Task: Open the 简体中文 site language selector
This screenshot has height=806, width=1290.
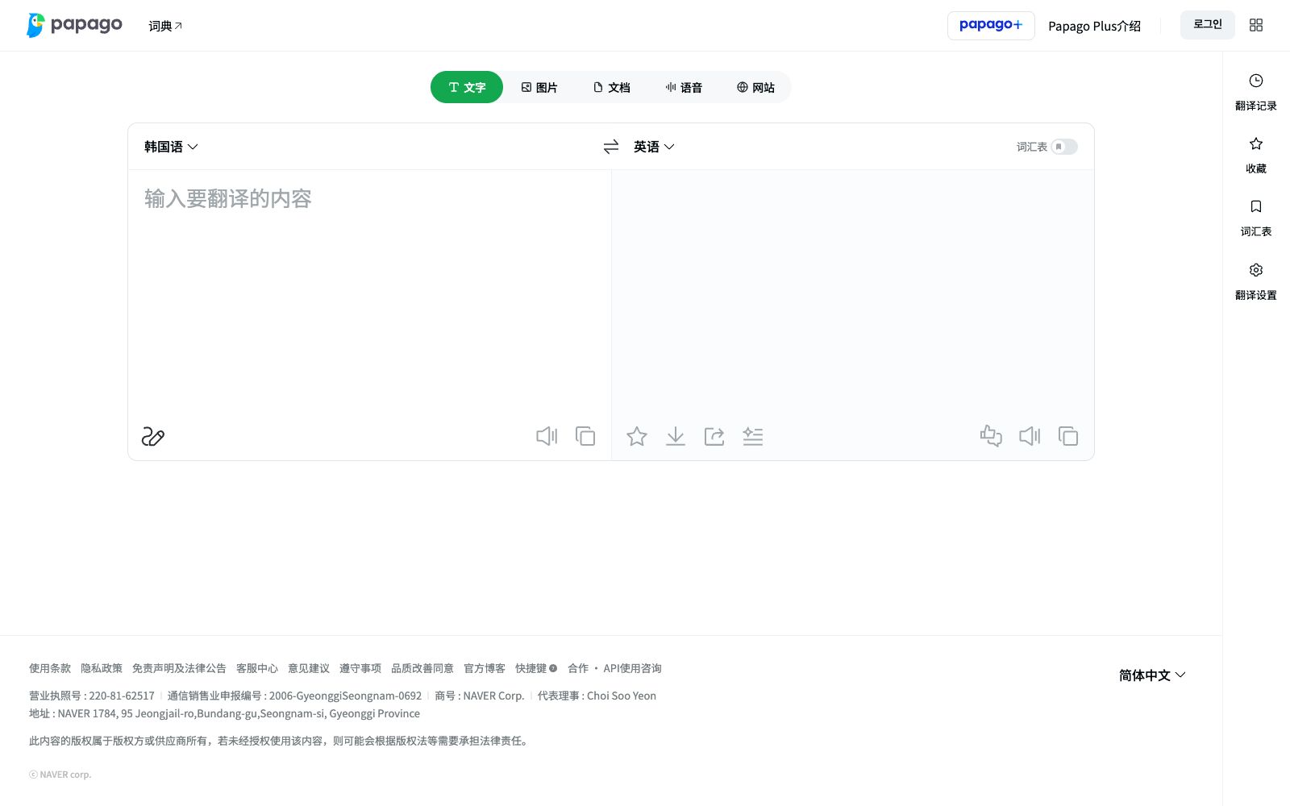Action: (1152, 675)
